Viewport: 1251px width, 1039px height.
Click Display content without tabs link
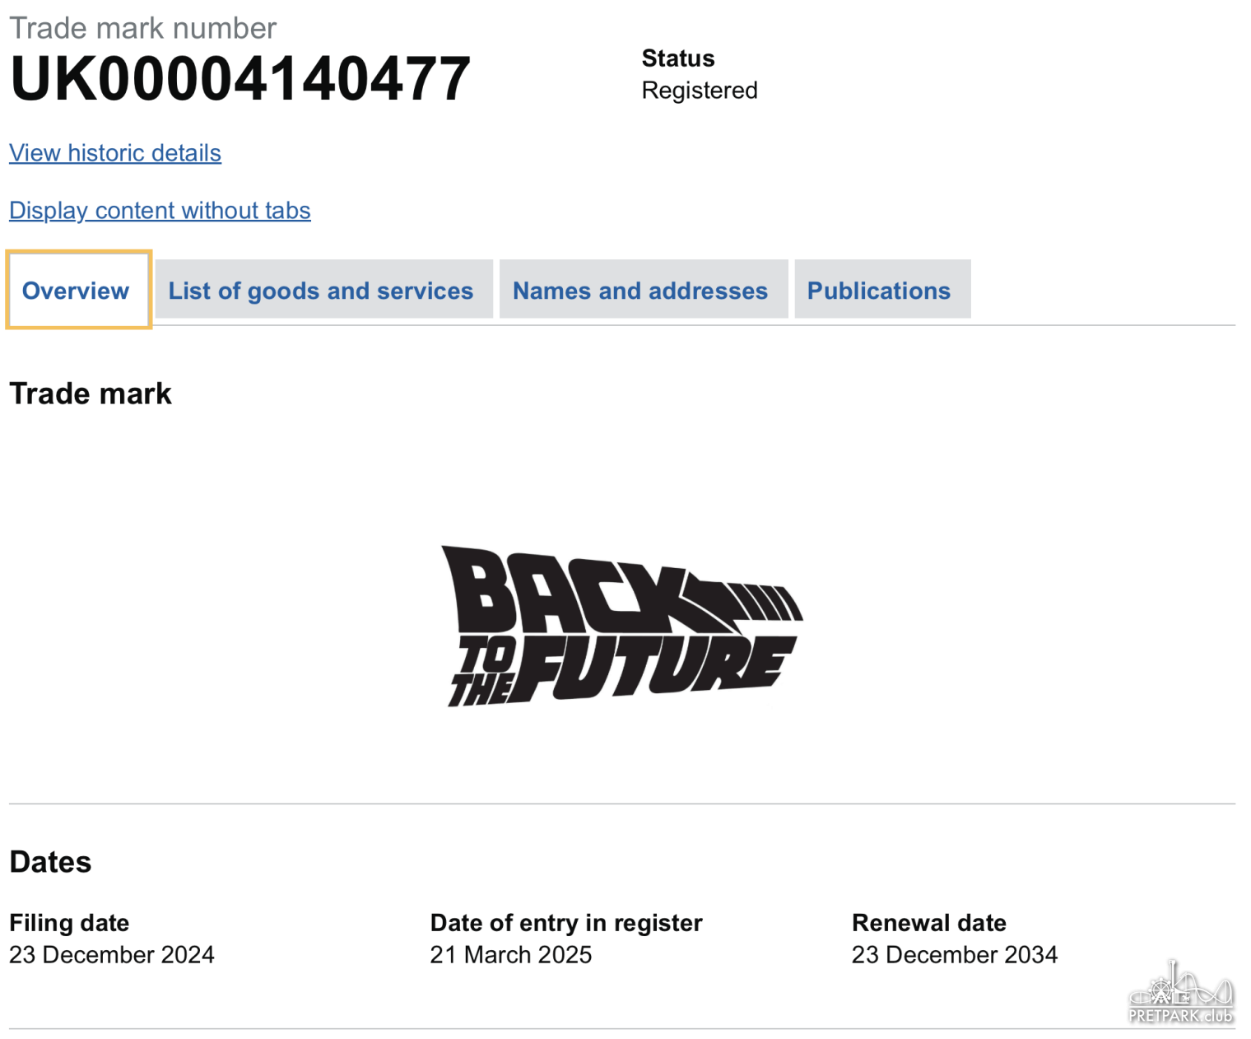(160, 211)
